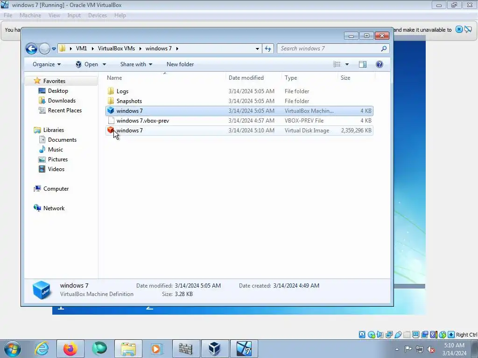The width and height of the screenshot is (478, 358).
Task: Toggle the preview pane button
Action: [x=362, y=64]
